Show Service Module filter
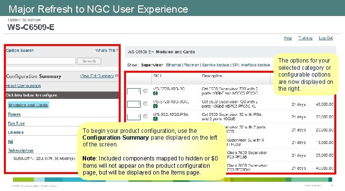 tap(216, 65)
